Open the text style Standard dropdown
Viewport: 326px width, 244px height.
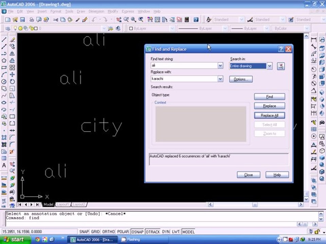pyautogui.click(x=241, y=20)
